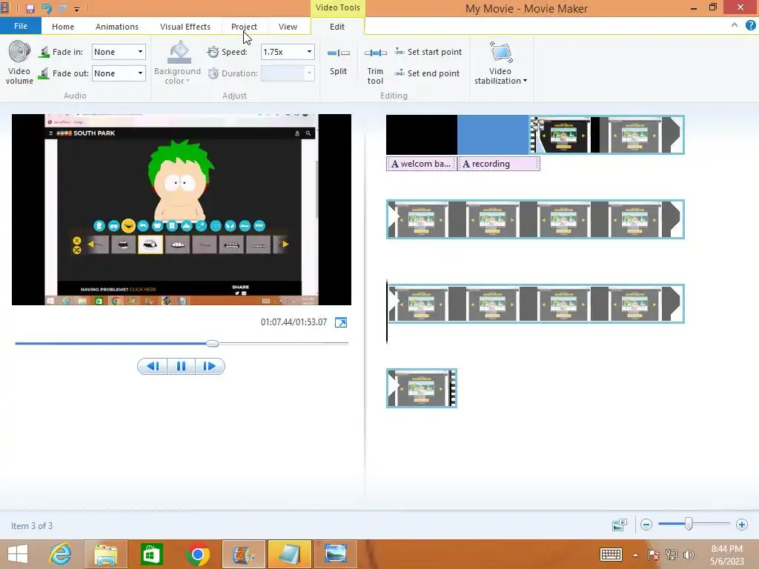Show hidden system tray icons

(635, 555)
